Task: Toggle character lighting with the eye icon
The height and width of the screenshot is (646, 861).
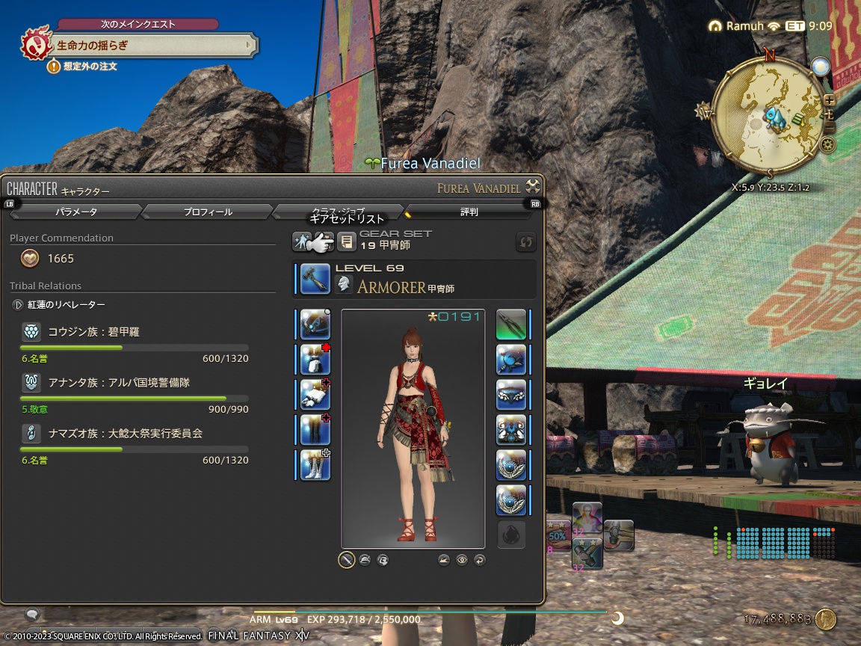Action: coord(463,560)
